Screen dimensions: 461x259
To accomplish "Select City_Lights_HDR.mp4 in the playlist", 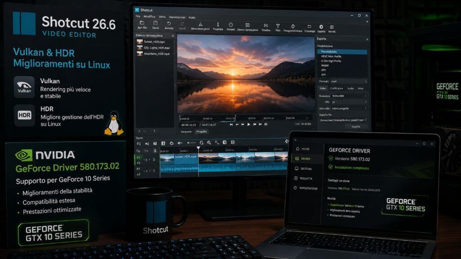I will 154,48.
